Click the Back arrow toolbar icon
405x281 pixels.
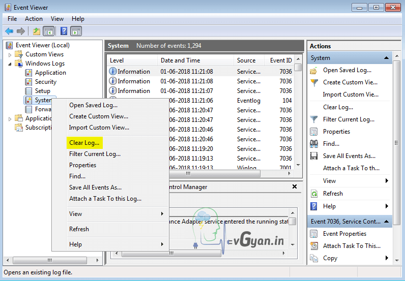click(x=9, y=31)
